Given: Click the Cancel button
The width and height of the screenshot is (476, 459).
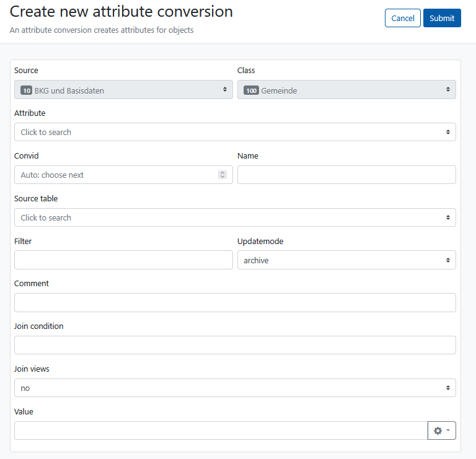Looking at the screenshot, I should tap(402, 18).
